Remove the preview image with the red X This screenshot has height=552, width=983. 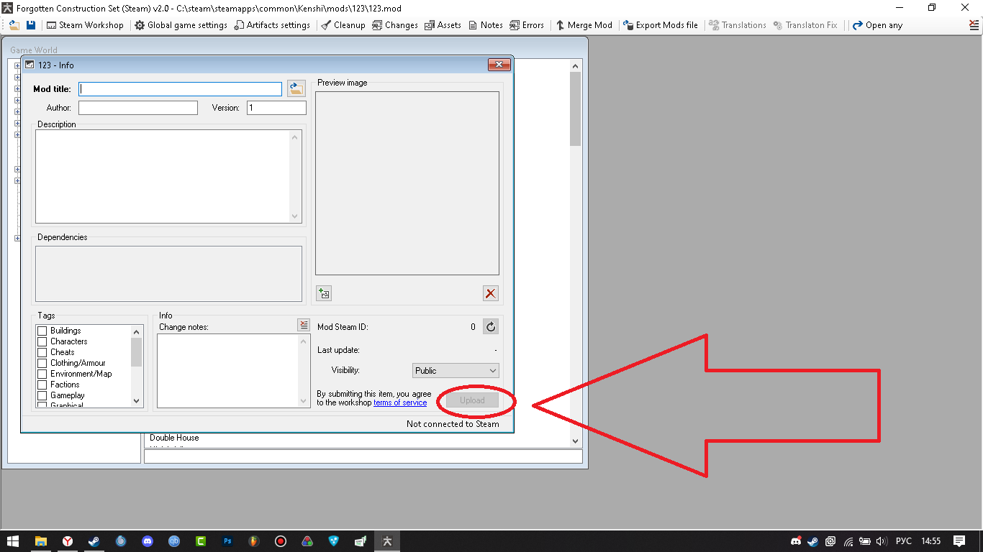(x=491, y=293)
